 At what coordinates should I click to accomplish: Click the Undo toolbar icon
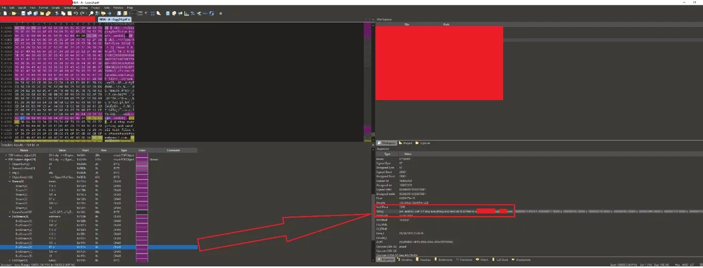point(76,13)
